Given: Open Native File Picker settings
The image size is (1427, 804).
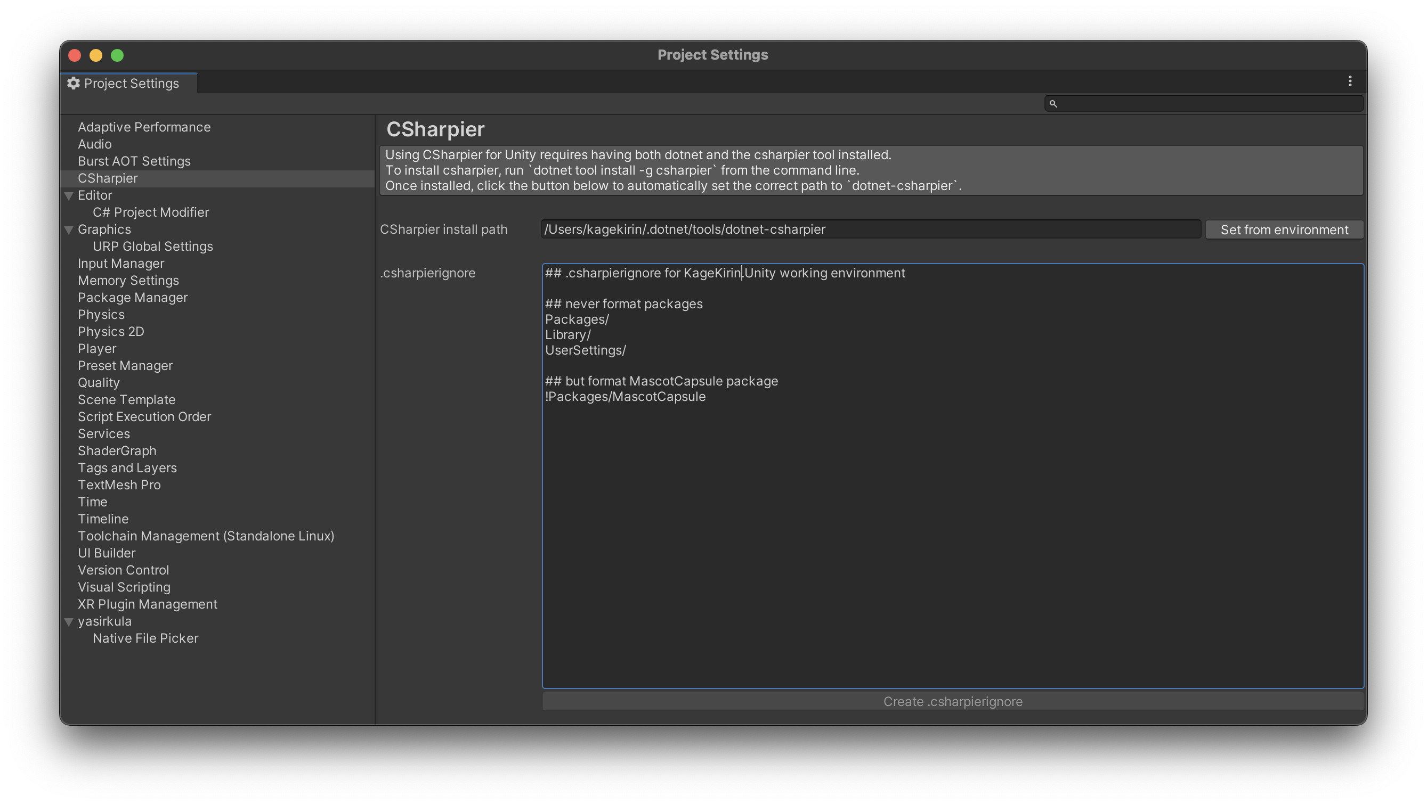Looking at the screenshot, I should [x=145, y=638].
